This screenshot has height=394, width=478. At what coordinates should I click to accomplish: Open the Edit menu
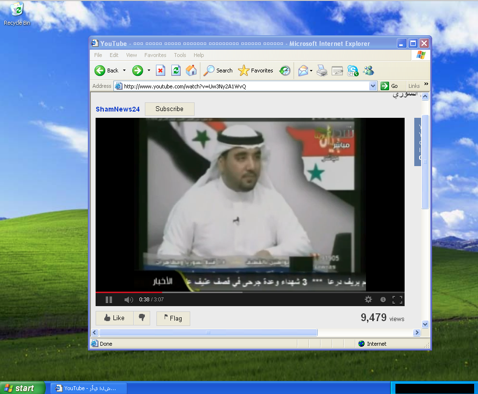tap(114, 55)
